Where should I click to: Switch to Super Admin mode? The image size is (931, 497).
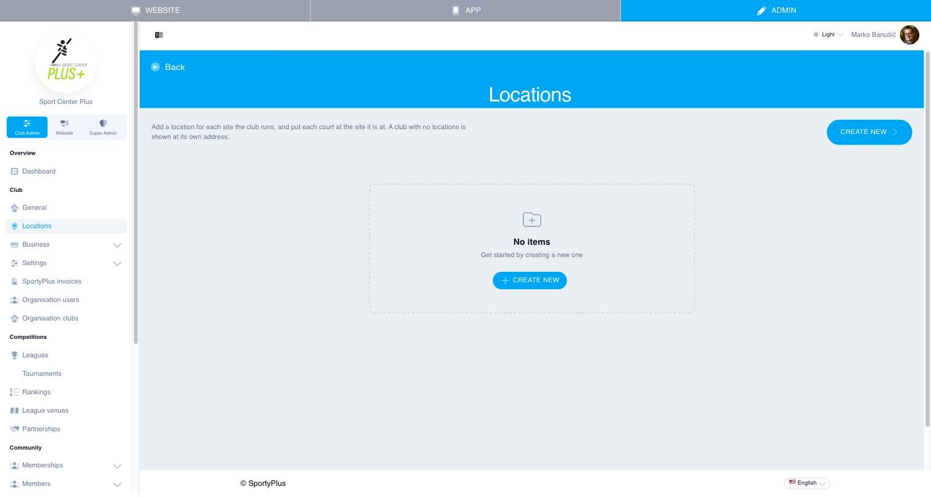point(103,127)
